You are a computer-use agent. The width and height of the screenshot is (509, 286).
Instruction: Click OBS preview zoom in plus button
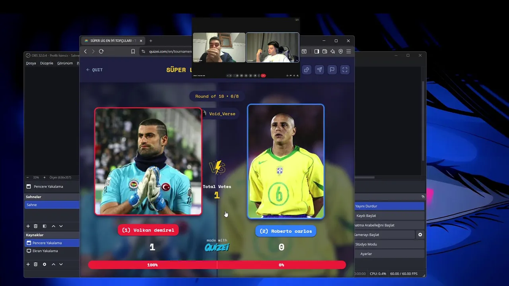[x=45, y=178]
